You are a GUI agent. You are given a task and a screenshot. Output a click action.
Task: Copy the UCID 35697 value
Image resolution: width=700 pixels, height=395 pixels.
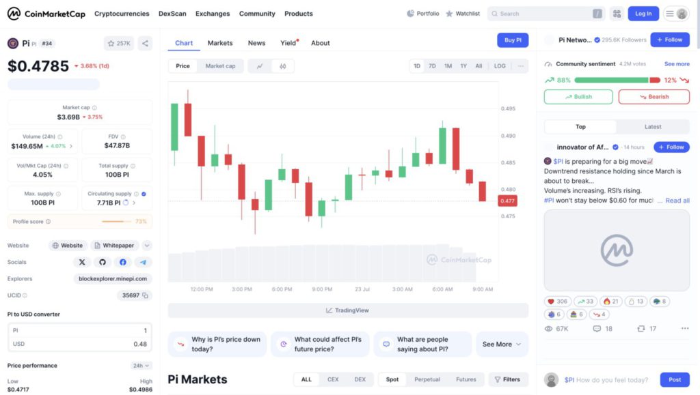147,295
